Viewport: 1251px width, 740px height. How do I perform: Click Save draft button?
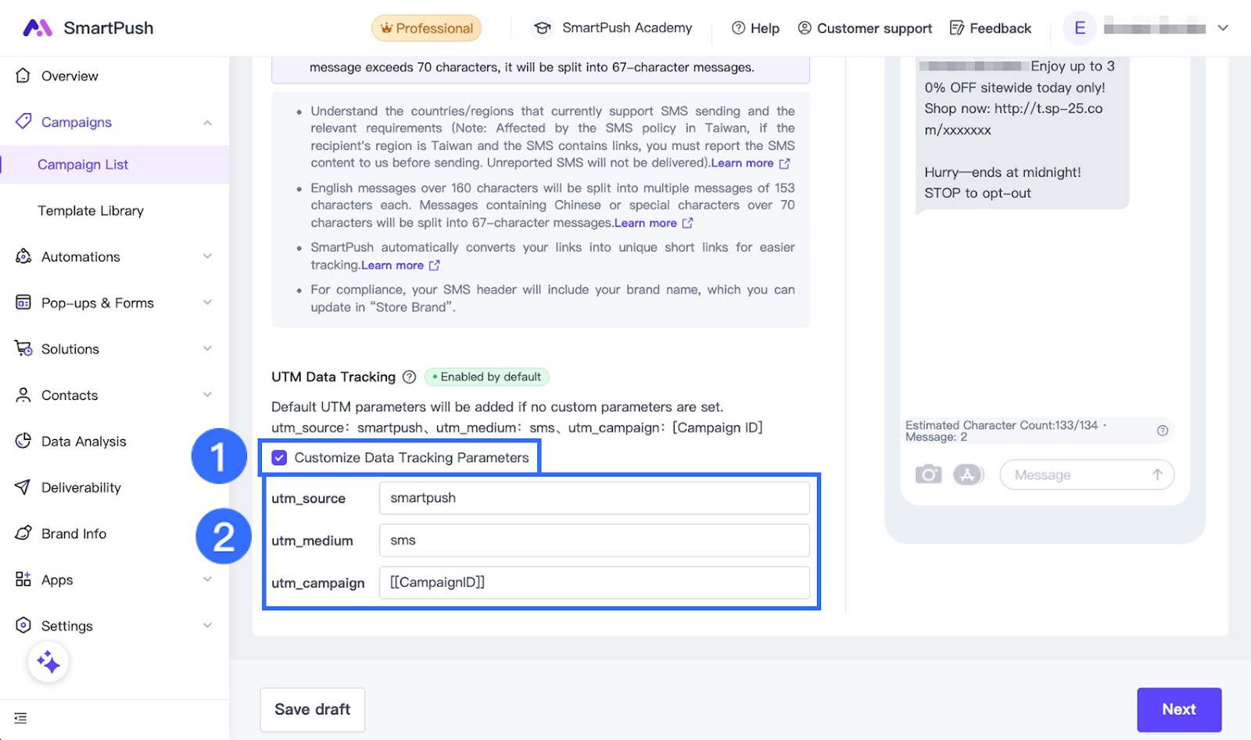tap(312, 710)
